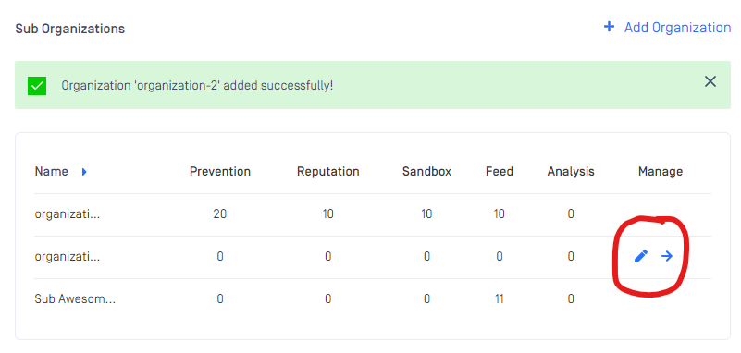Click the Name column header
Screen dimensions: 741x353
pos(52,171)
